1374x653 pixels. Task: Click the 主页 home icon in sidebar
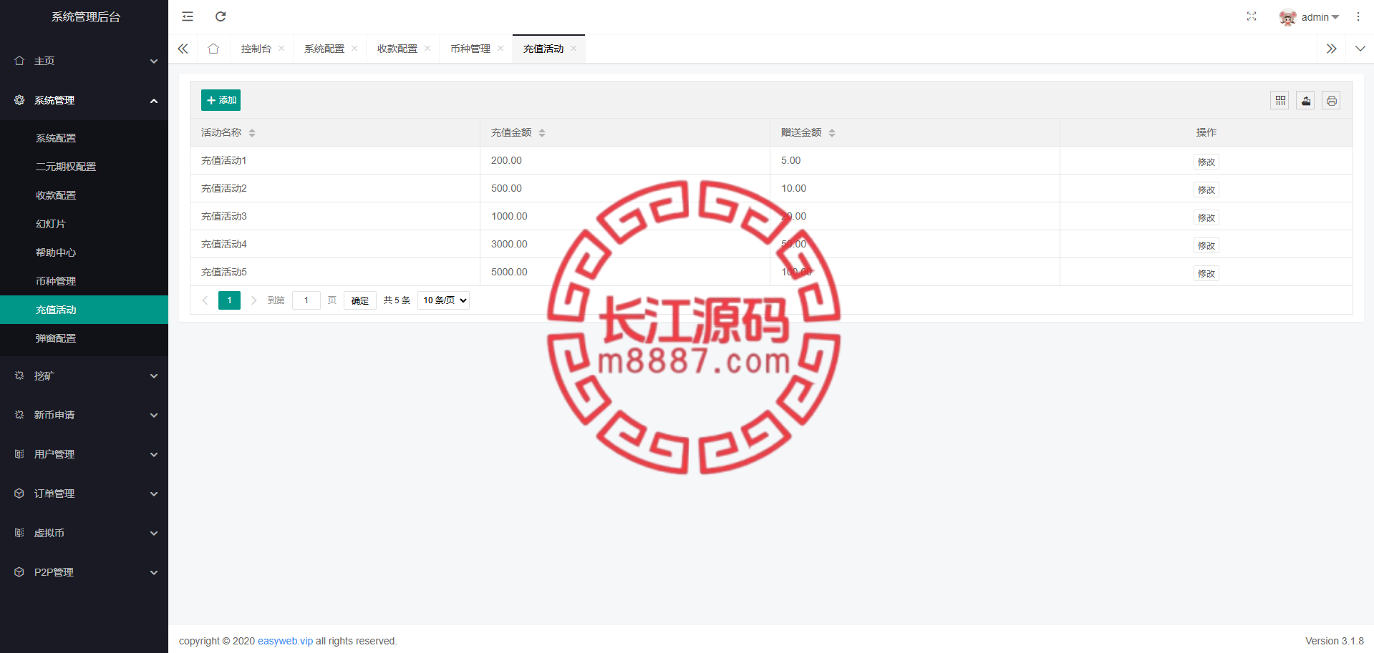click(x=19, y=61)
